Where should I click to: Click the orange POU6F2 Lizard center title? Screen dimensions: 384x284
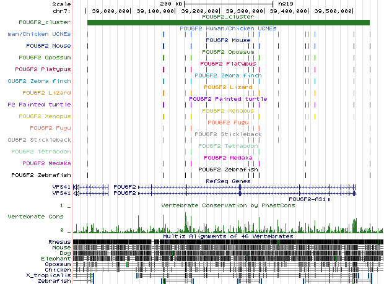228,87
